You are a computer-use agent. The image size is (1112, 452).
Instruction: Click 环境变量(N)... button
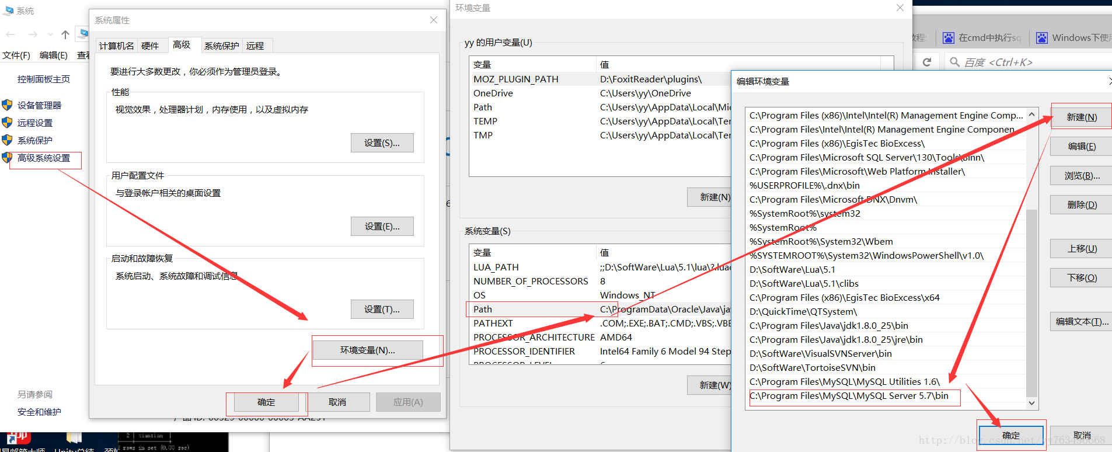point(368,350)
